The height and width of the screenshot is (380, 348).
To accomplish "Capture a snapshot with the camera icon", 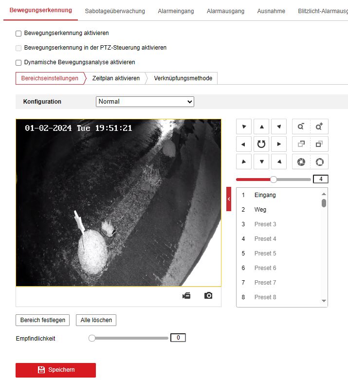I will 208,296.
